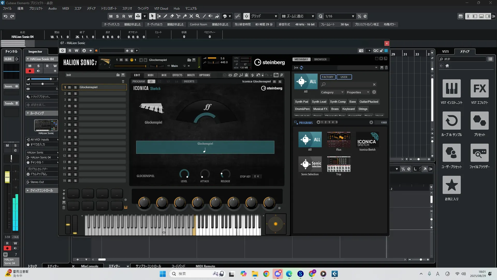Open VST Instruments media tile
This screenshot has width=497, height=280.
(x=451, y=88)
